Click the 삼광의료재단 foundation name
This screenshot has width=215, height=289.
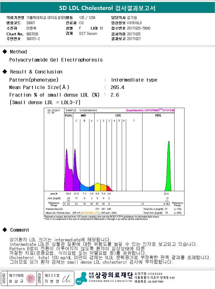click(114, 275)
